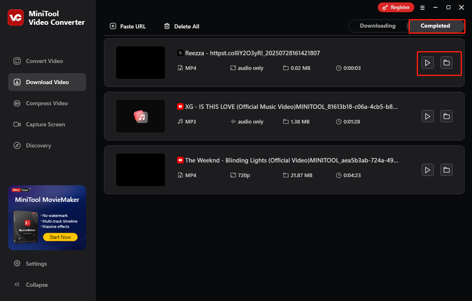Open Capture Screen section
Viewport: 472px width, 301px height.
coord(47,124)
